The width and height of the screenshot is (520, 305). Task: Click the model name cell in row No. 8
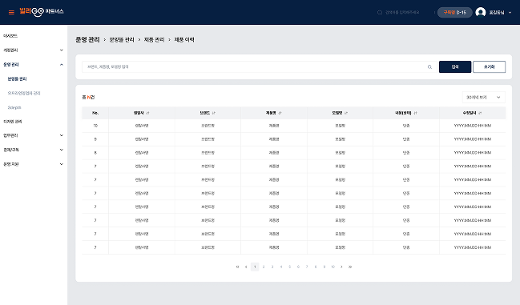[x=341, y=153]
